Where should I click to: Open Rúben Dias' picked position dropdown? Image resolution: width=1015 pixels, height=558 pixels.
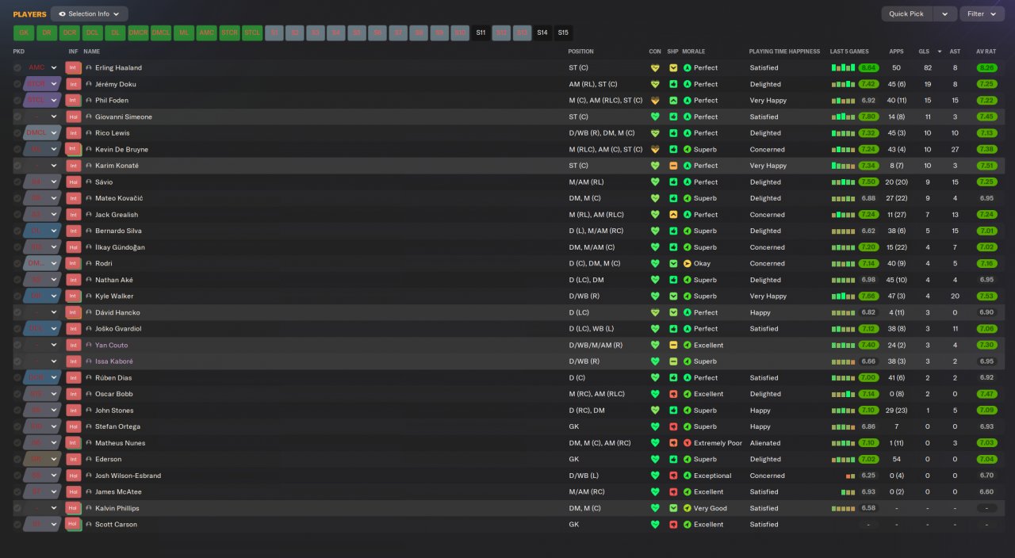43,378
